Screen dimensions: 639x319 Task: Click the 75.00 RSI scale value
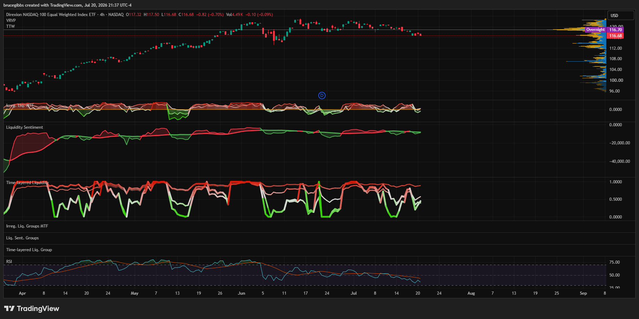point(614,262)
